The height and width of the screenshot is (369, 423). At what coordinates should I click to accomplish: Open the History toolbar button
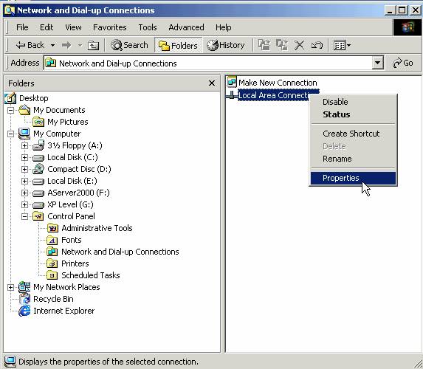226,45
